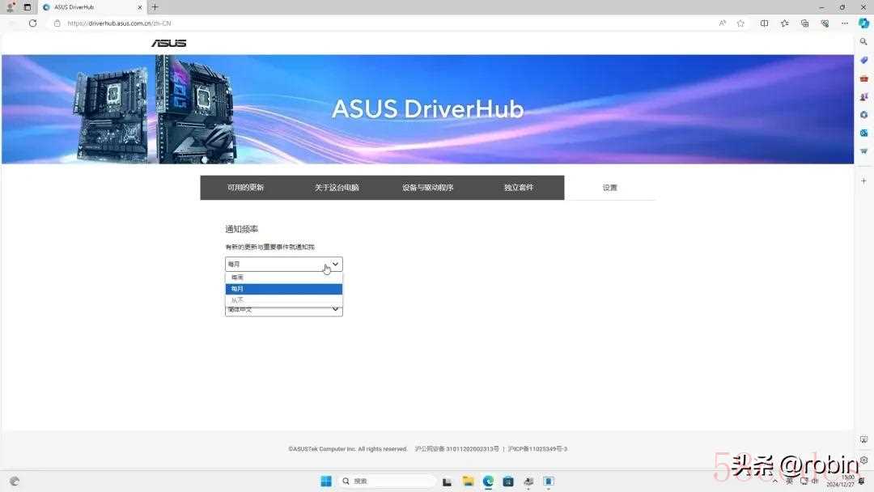Open File Explorer from the taskbar
The image size is (874, 492).
pos(469,481)
